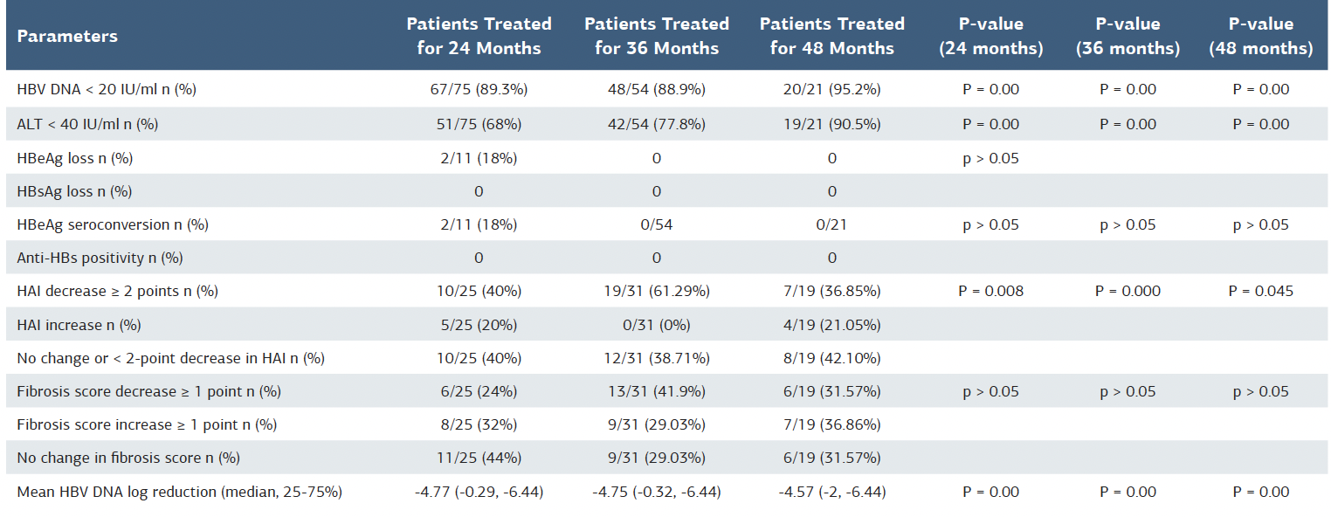Click the P-value (24 months) column header
Screen dimensions: 1331x517
tap(990, 36)
